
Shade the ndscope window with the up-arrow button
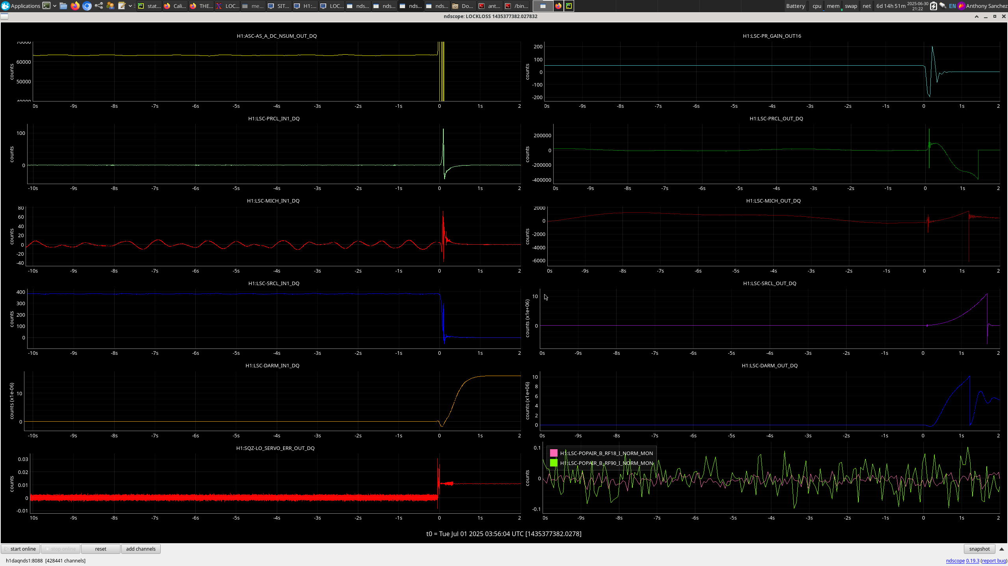pyautogui.click(x=976, y=17)
